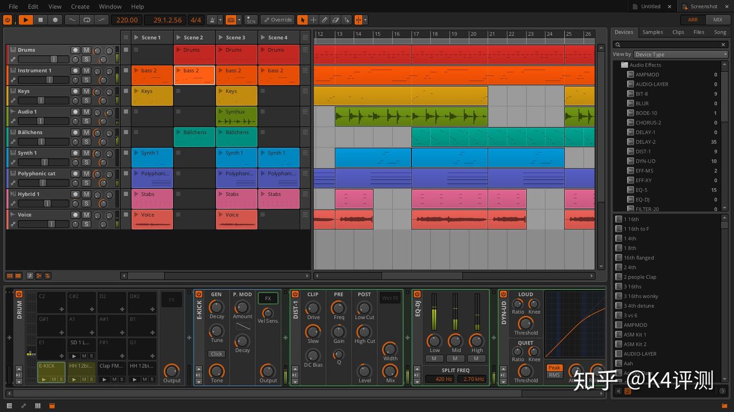Solo the Keys track
Viewport: 734px width, 412px height.
click(x=86, y=101)
